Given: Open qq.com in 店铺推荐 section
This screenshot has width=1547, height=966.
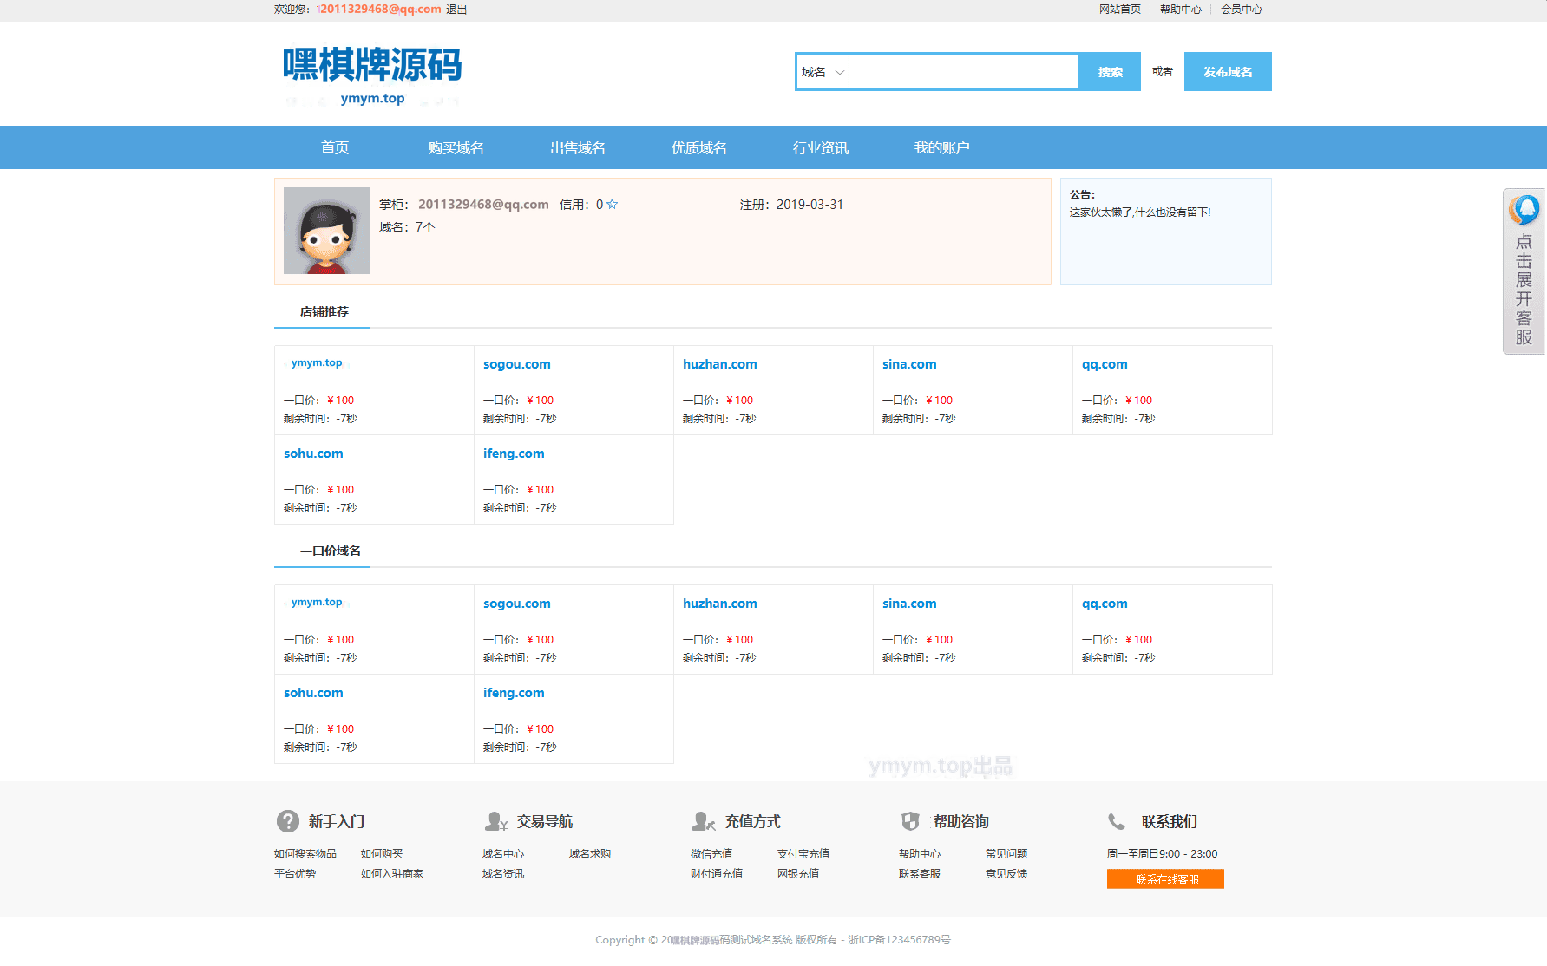Looking at the screenshot, I should click(x=1105, y=364).
